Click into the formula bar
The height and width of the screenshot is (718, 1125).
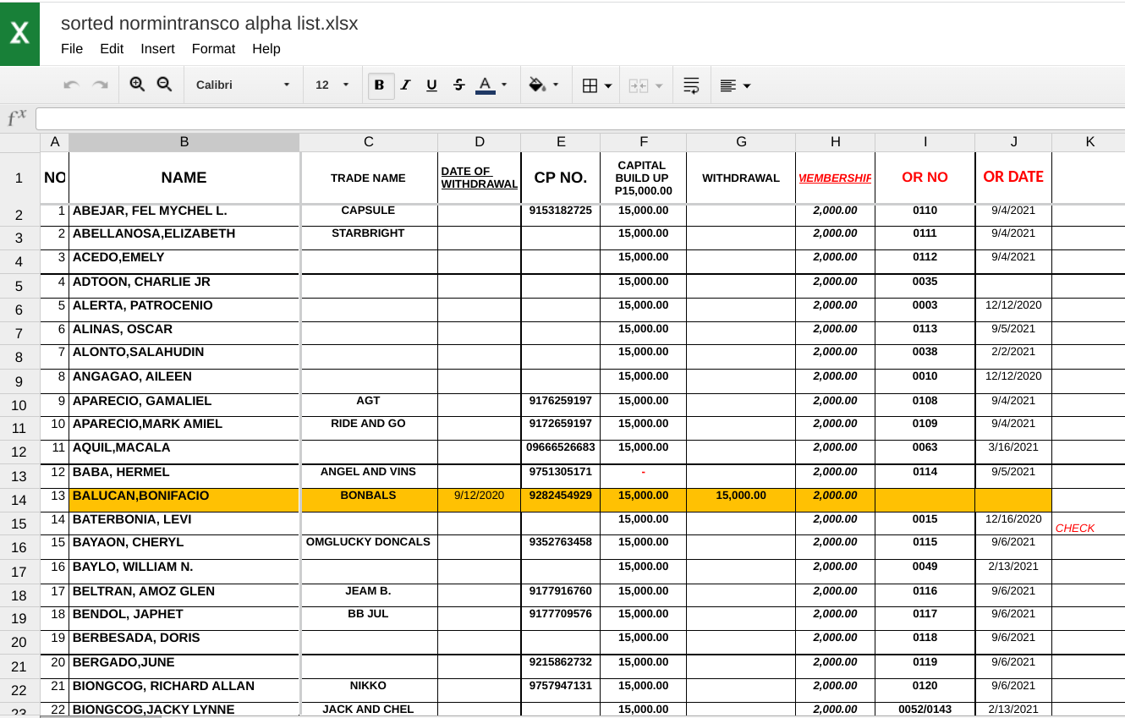pyautogui.click(x=580, y=118)
